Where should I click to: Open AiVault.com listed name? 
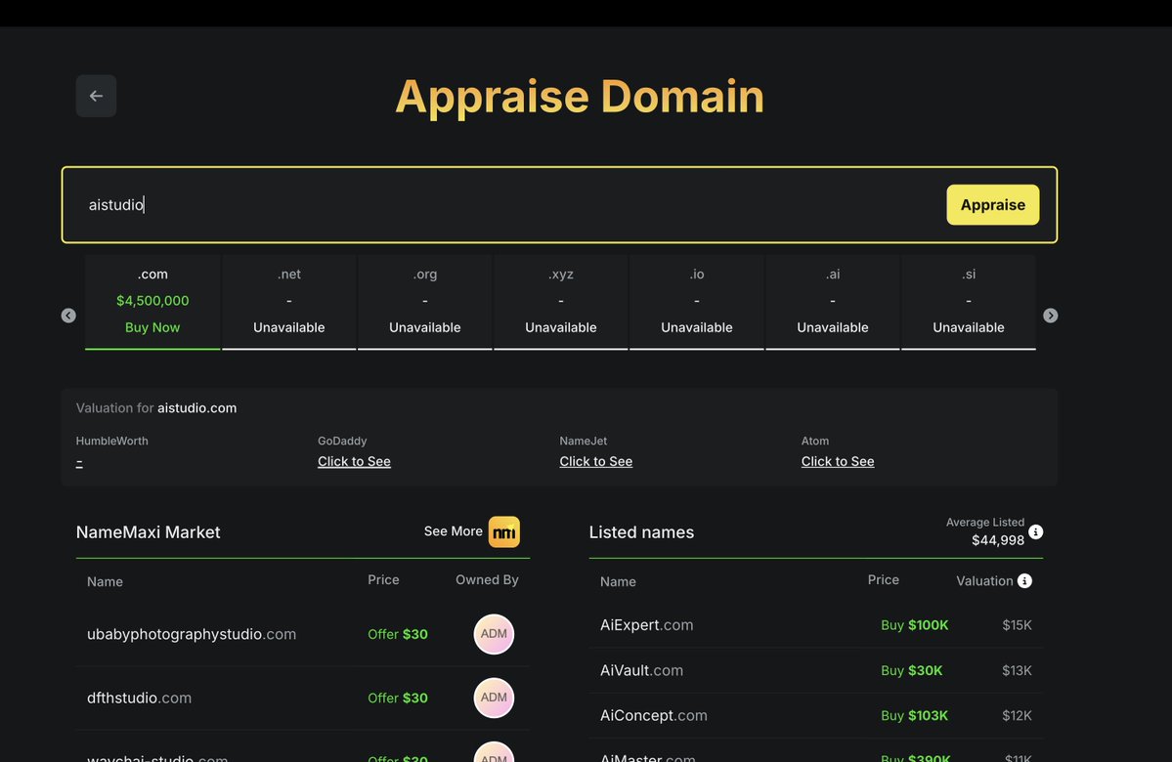641,670
